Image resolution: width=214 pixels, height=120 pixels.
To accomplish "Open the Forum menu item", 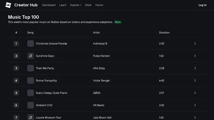I will point(99,5).
